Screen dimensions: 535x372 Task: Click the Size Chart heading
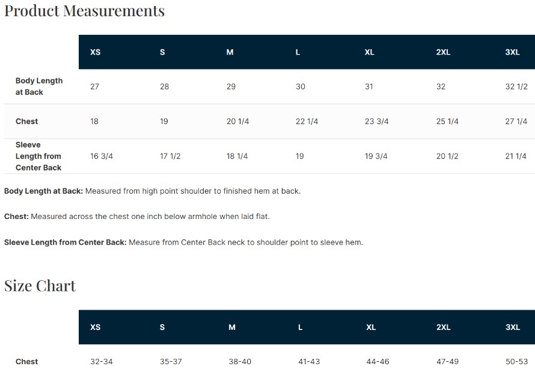coord(40,286)
